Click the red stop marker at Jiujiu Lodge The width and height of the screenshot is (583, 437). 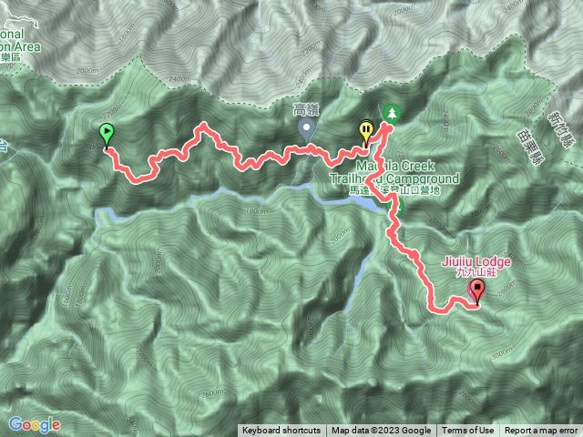(477, 292)
